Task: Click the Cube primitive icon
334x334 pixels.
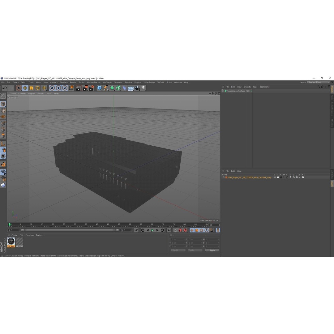Action: click(x=99, y=88)
